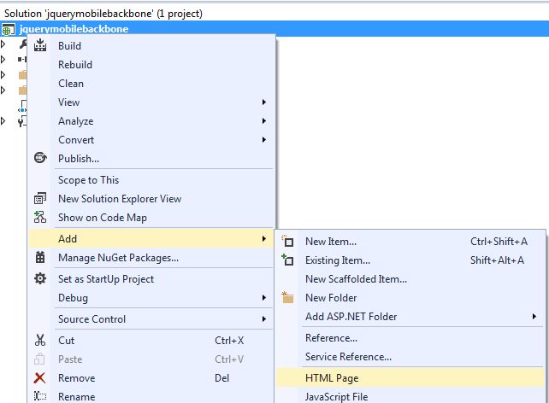Expand the View submenu arrow
The image size is (549, 403).
click(264, 102)
